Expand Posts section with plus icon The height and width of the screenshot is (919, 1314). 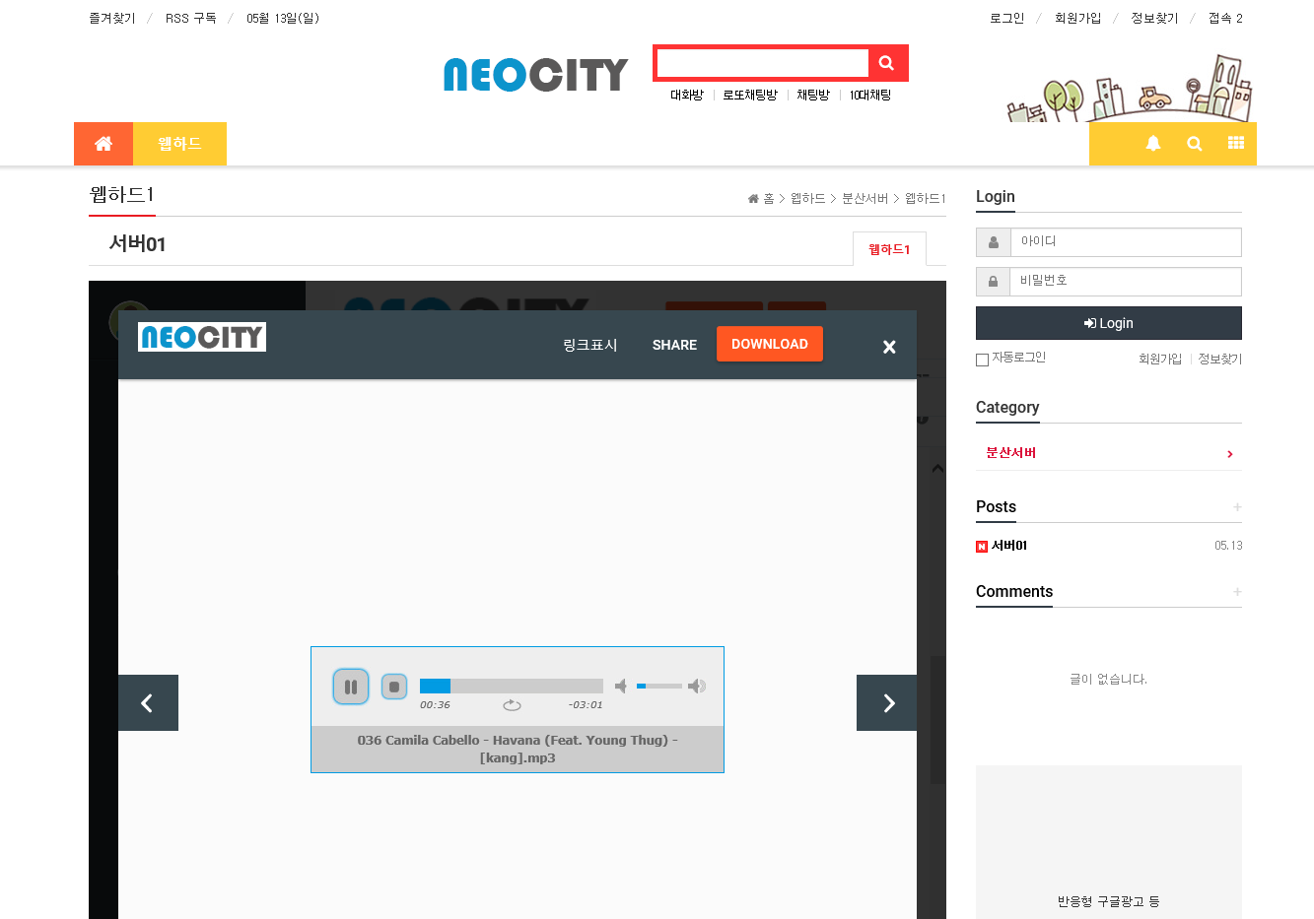pyautogui.click(x=1237, y=507)
